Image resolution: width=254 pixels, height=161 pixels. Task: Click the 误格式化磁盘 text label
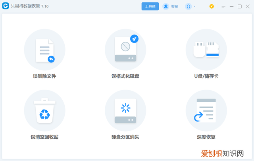[125, 76]
